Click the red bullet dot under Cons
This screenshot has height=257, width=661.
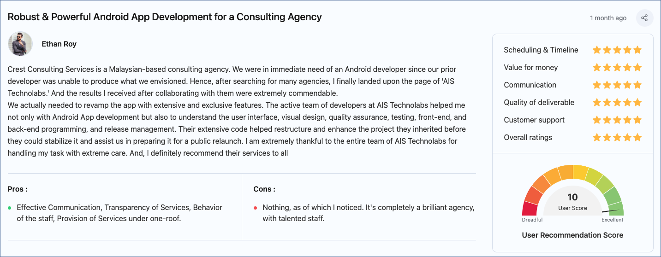coord(255,208)
